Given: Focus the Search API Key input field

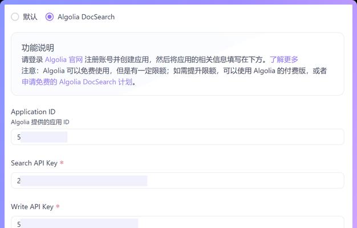Looking at the screenshot, I should click(x=177, y=181).
